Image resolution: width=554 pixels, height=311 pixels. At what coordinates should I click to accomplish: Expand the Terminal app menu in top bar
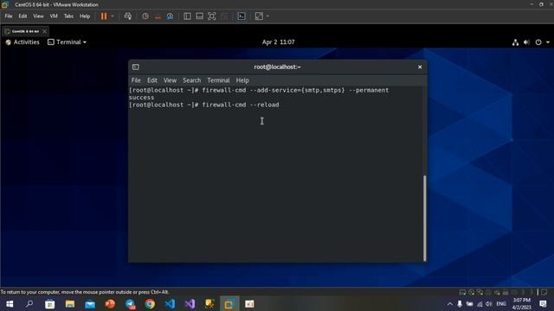(x=68, y=42)
